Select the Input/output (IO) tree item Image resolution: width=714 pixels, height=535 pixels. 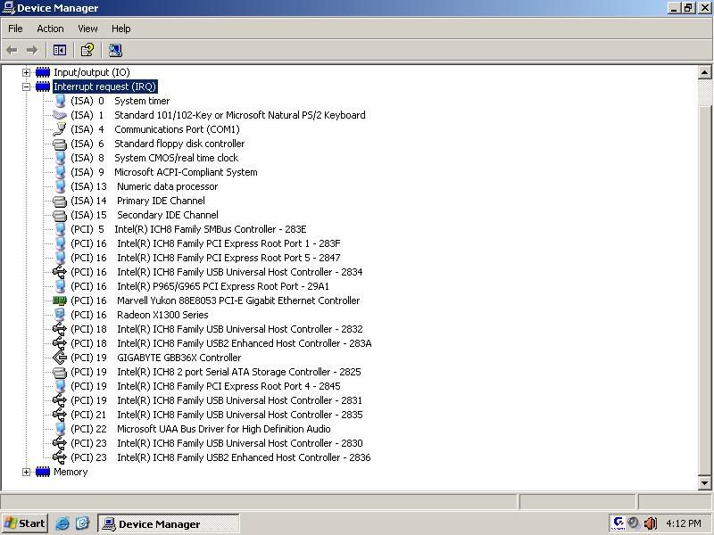(x=92, y=72)
